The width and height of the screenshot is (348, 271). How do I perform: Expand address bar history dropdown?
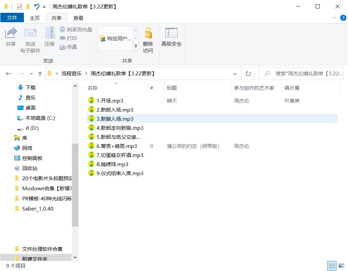[x=235, y=74]
